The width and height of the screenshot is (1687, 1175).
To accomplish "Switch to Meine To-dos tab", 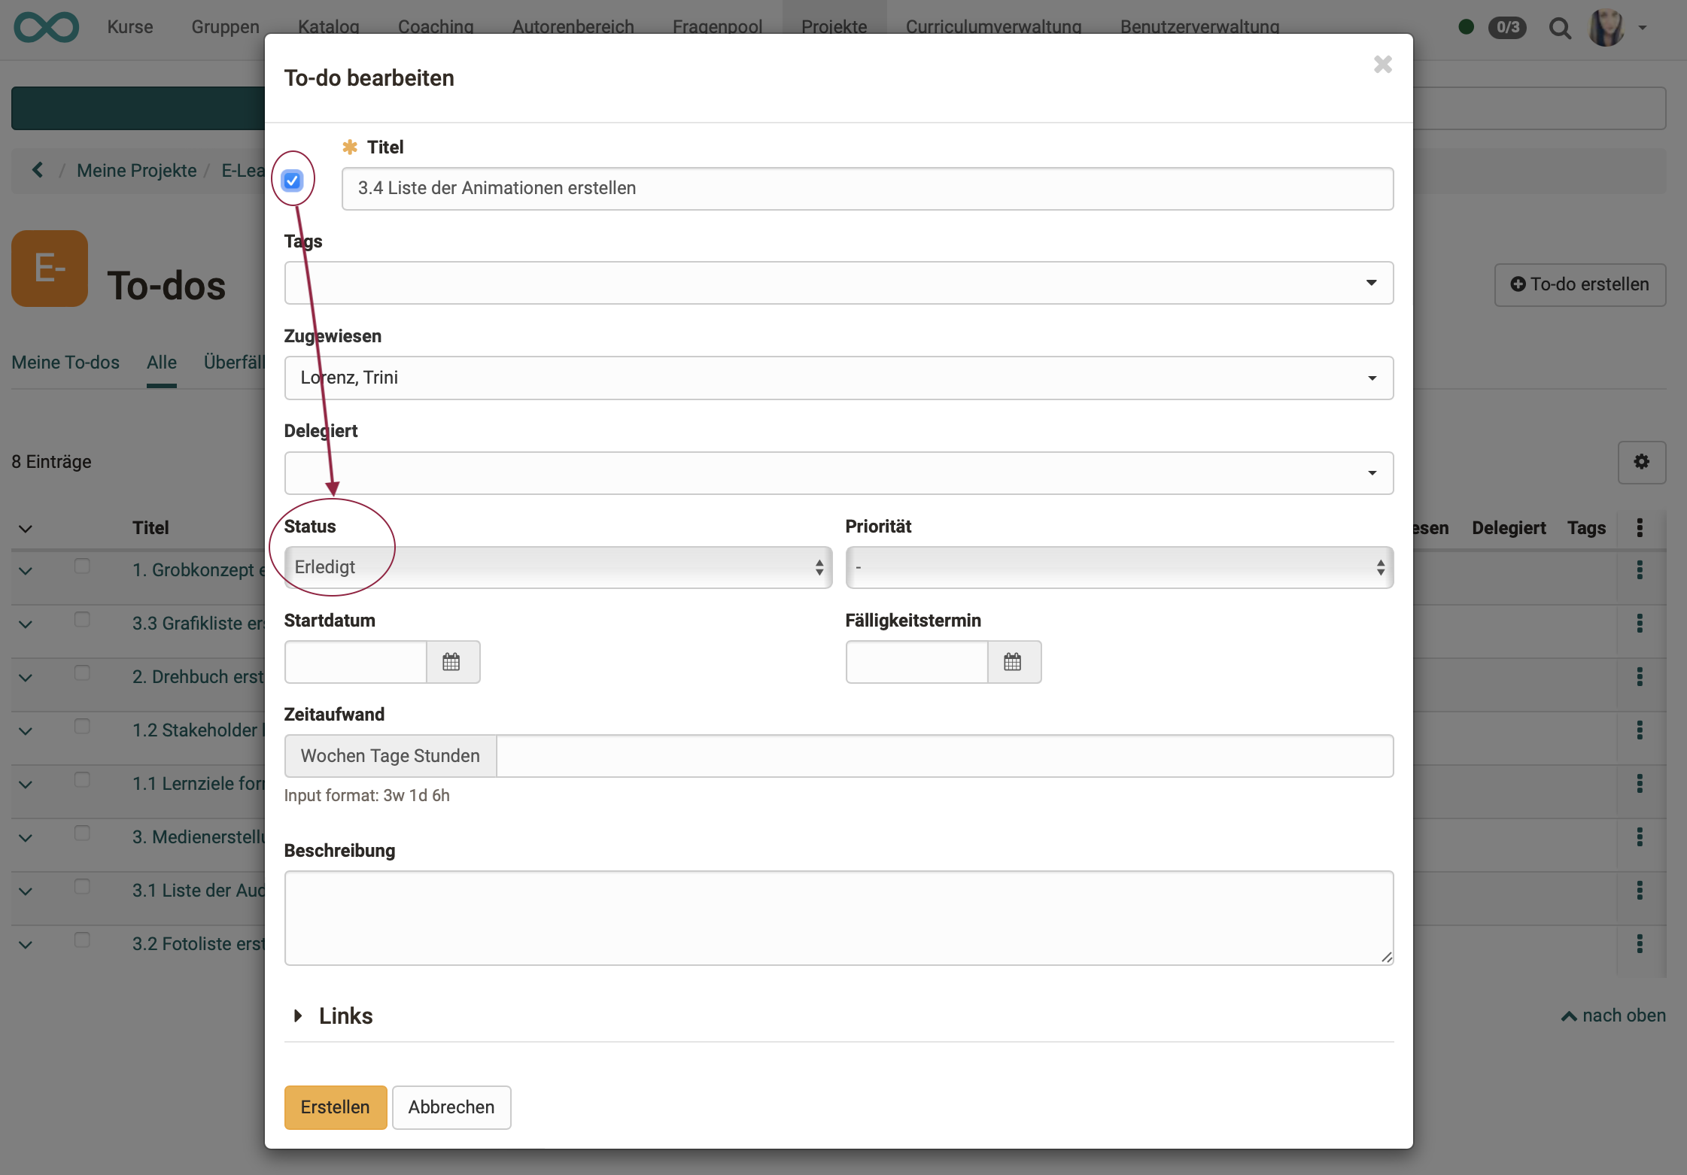I will (65, 363).
